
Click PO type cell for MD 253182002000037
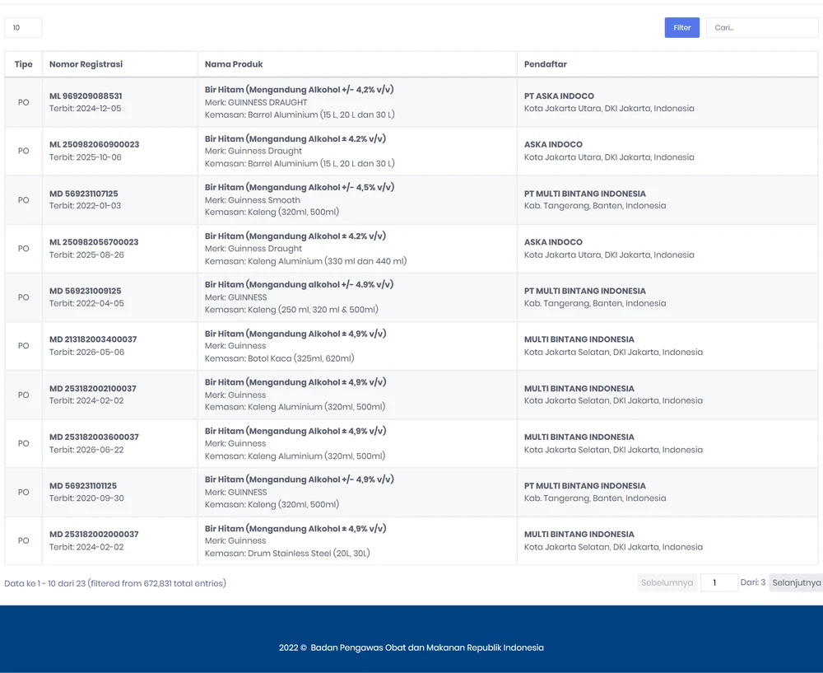click(x=23, y=540)
